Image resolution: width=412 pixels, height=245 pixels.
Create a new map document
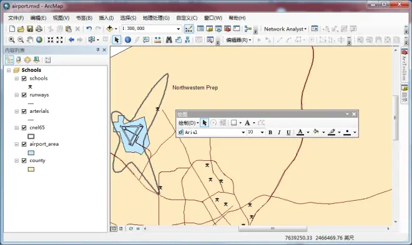[x=12, y=29]
